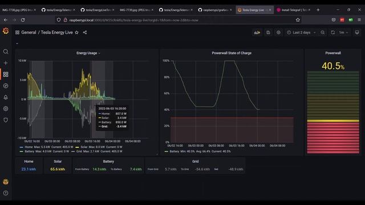Click the Home stat panel title
Screen dimensions: 365x205
(x=29, y=161)
